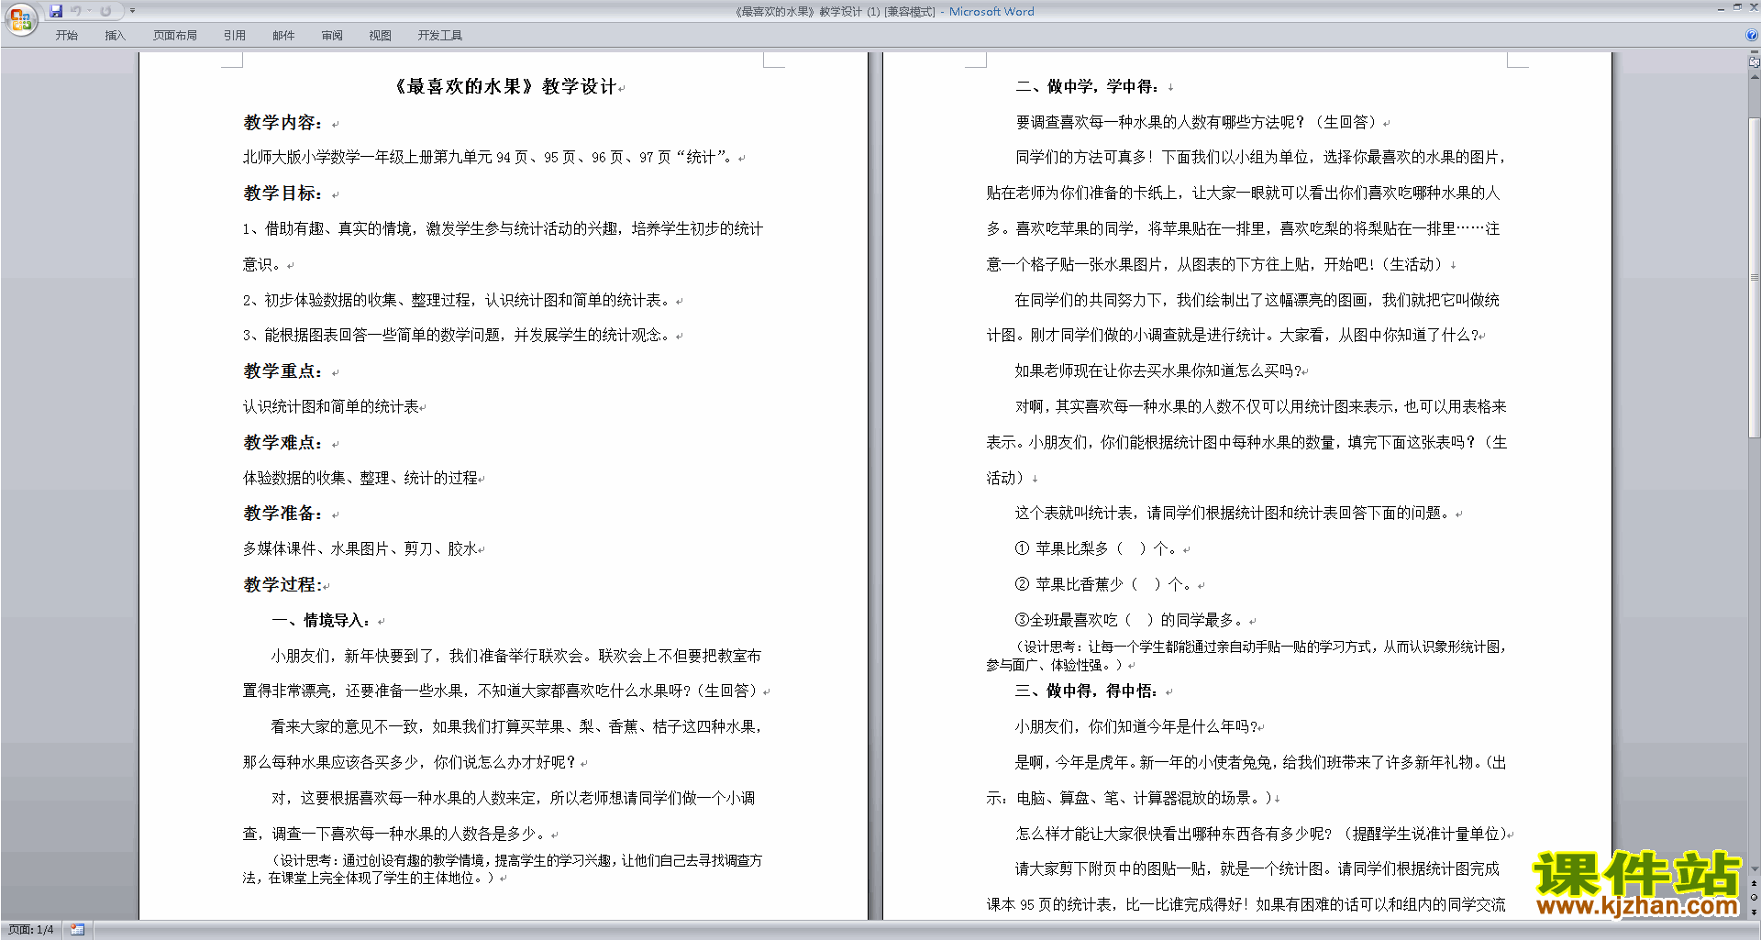The width and height of the screenshot is (1761, 940).
Task: Open Word Help question mark icon
Action: click(x=1752, y=35)
